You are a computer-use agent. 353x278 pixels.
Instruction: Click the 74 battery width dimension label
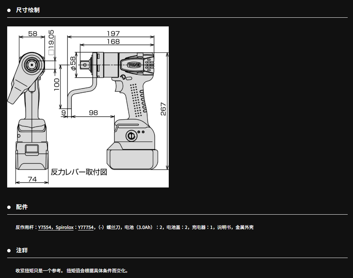(x=32, y=179)
